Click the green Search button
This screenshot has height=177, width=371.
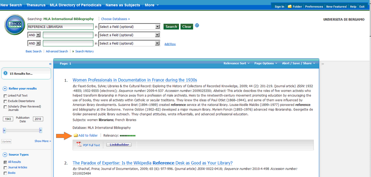(x=171, y=27)
